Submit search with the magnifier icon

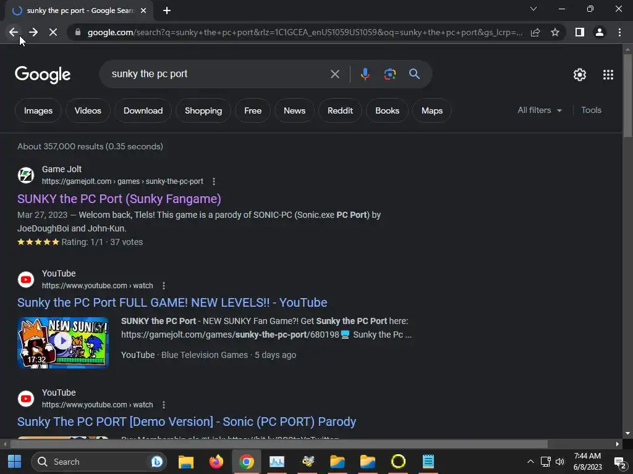(414, 74)
